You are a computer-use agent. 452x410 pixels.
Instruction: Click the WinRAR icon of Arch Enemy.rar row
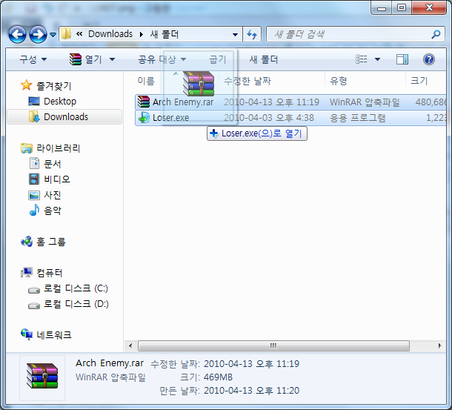tap(144, 102)
